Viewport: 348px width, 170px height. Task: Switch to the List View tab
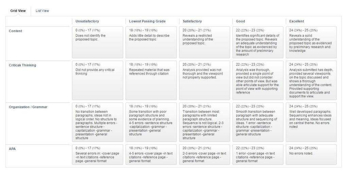pos(42,10)
